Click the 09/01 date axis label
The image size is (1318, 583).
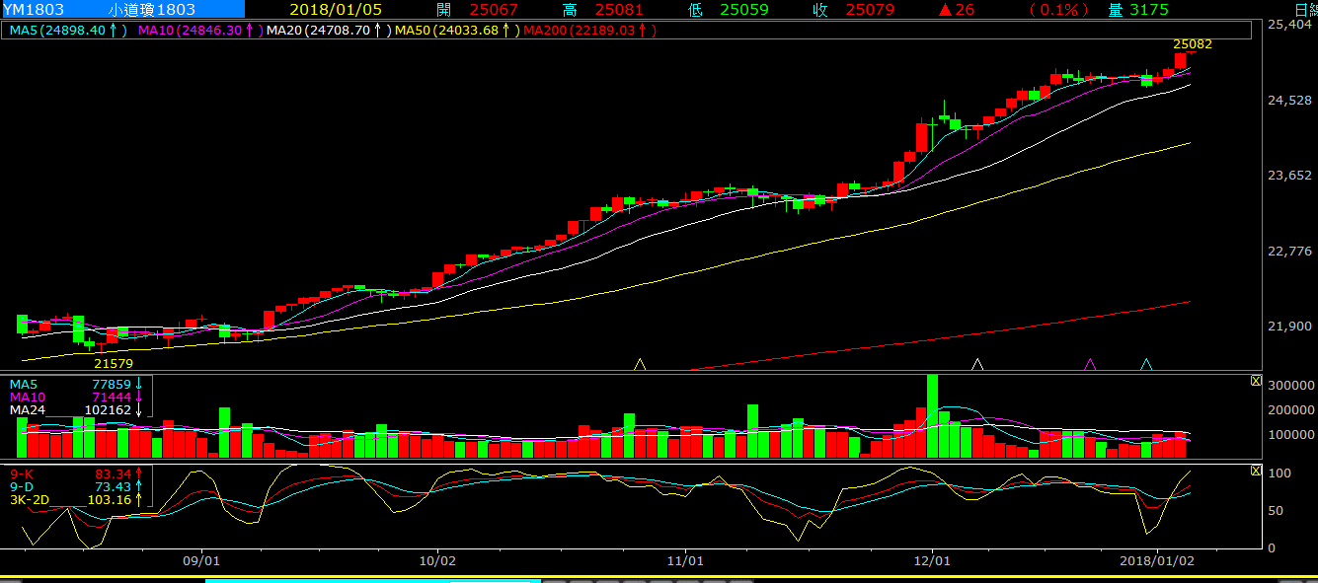coord(201,559)
